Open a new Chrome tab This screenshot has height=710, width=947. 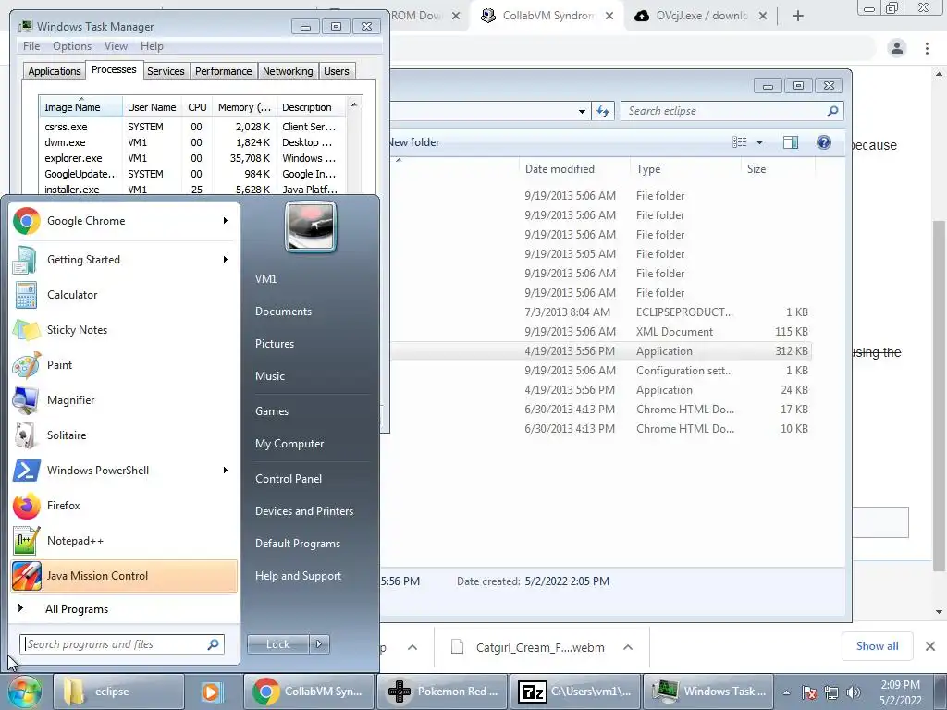798,16
